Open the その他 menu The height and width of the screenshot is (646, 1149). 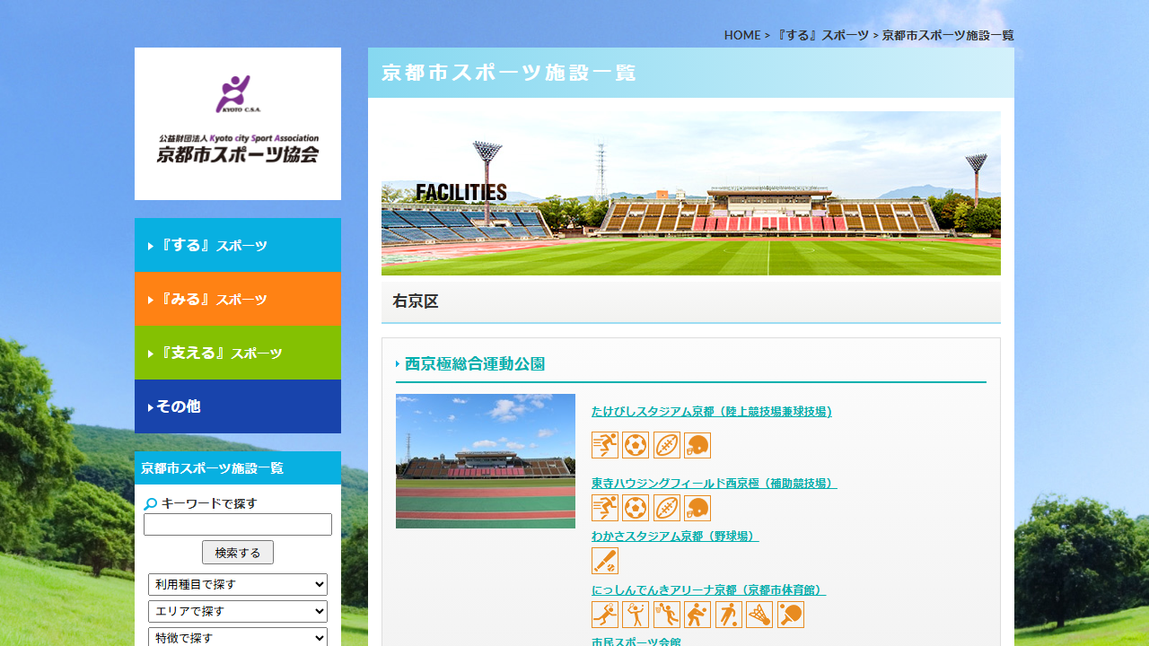tap(238, 406)
